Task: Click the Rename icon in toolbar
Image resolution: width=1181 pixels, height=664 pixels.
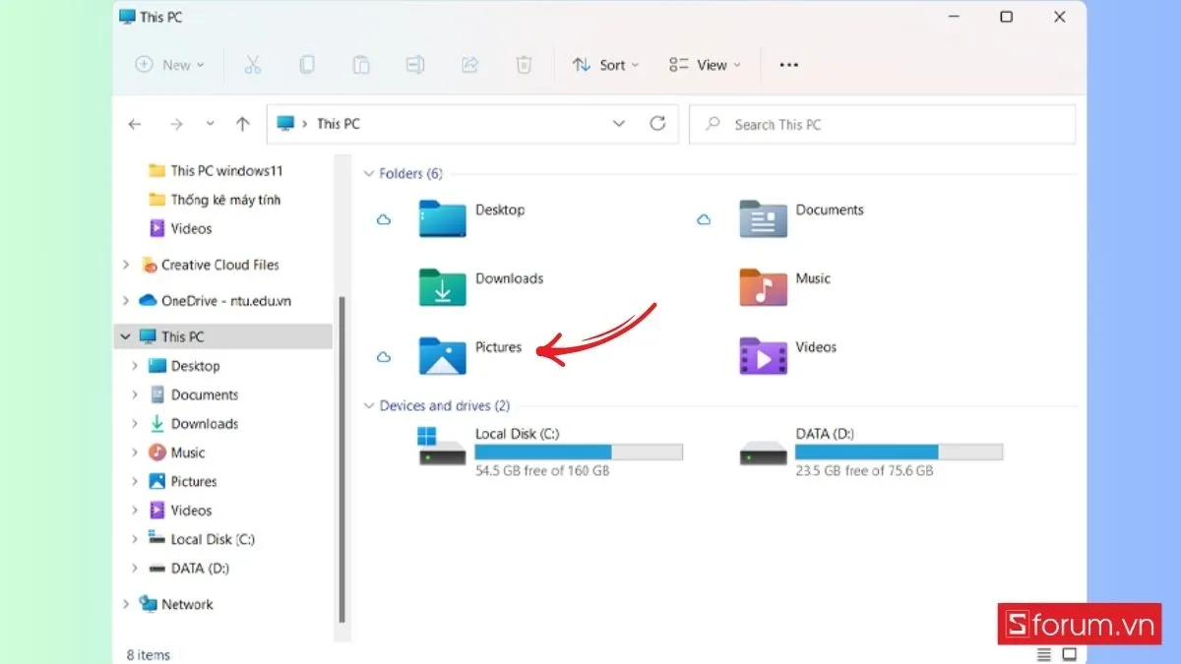Action: 415,65
